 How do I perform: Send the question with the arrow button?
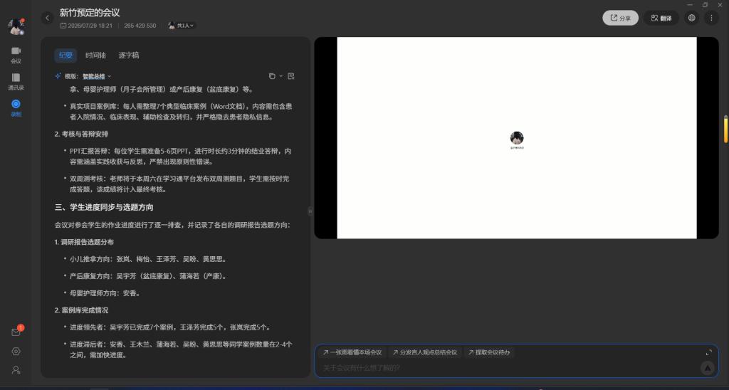(707, 368)
